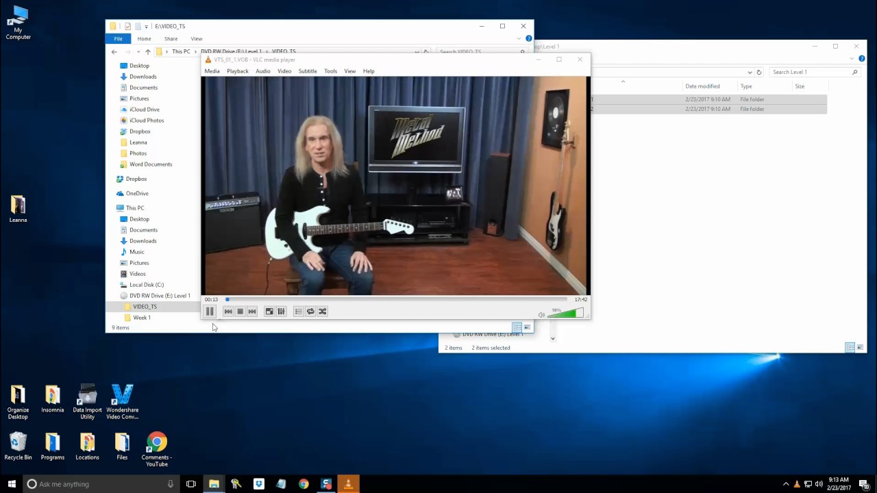Select DVD RW Drive (E:) Level 1
Screen dimensions: 877x493
point(159,296)
